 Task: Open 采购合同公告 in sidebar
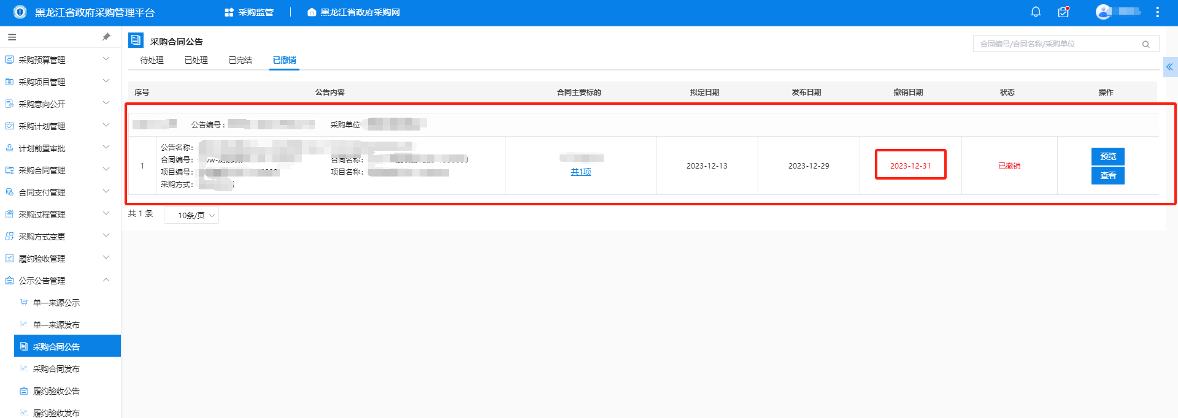67,347
